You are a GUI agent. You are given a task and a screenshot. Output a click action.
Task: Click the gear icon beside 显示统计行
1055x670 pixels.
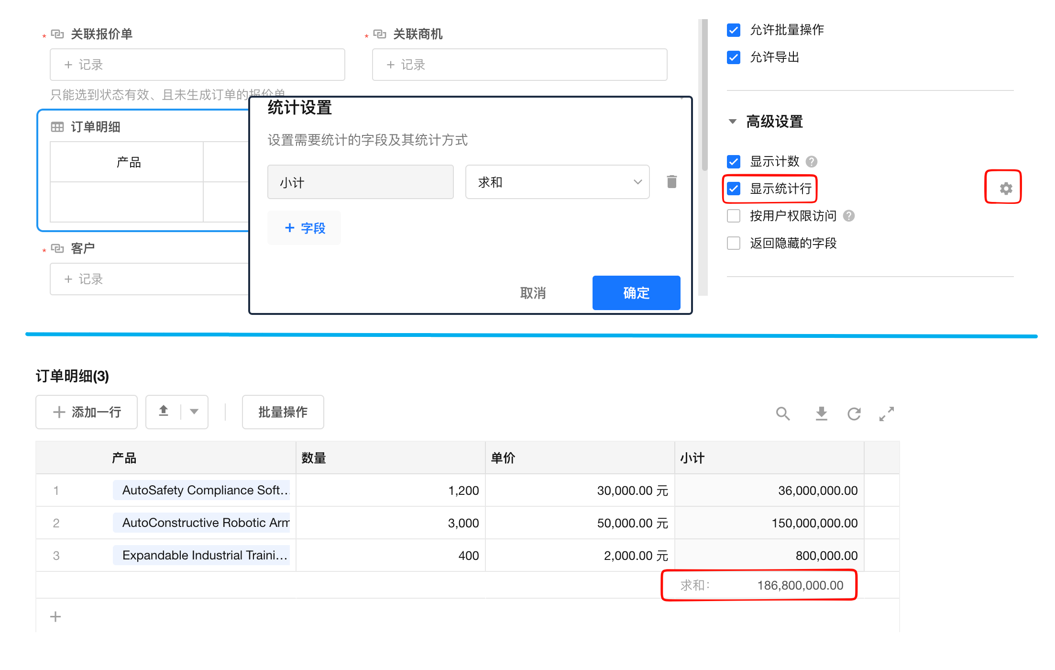(x=1005, y=188)
